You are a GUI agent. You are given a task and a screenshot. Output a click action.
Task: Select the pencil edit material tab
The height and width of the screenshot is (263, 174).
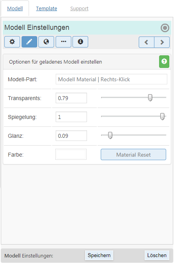coord(29,42)
